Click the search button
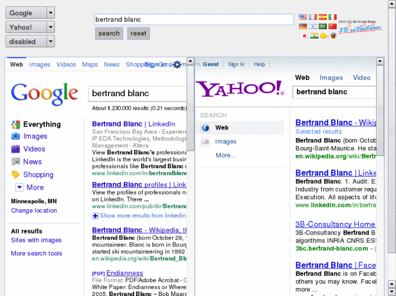Image resolution: width=396 pixels, height=296 pixels. pyautogui.click(x=109, y=34)
